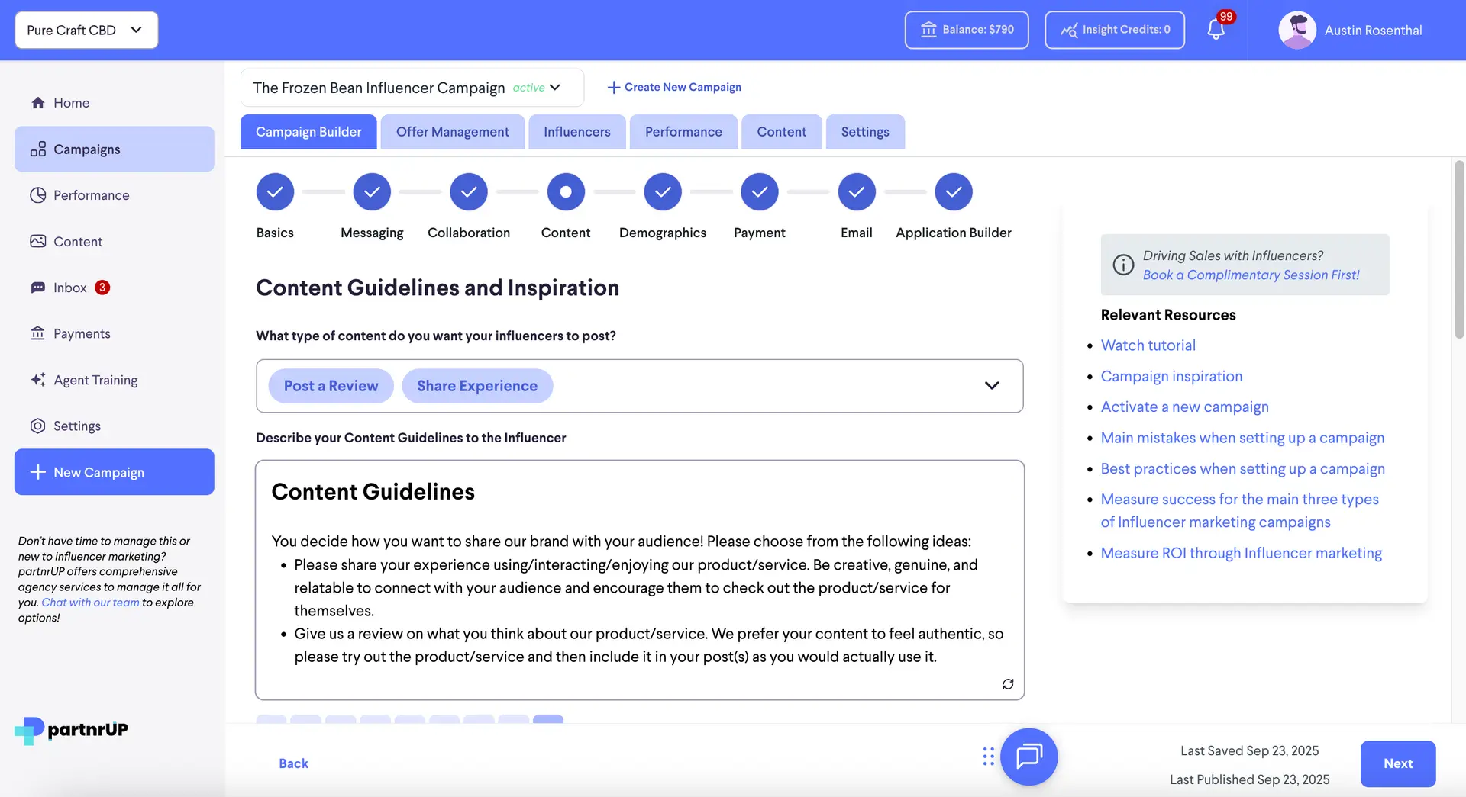Expand the content type selector chevron
The image size is (1466, 797).
(992, 386)
